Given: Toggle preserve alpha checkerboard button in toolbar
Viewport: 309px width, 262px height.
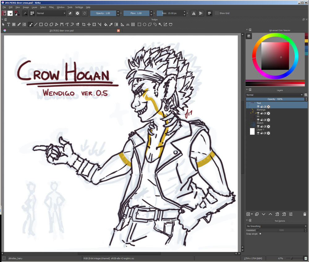Looking at the screenshot, I should click(78, 13).
